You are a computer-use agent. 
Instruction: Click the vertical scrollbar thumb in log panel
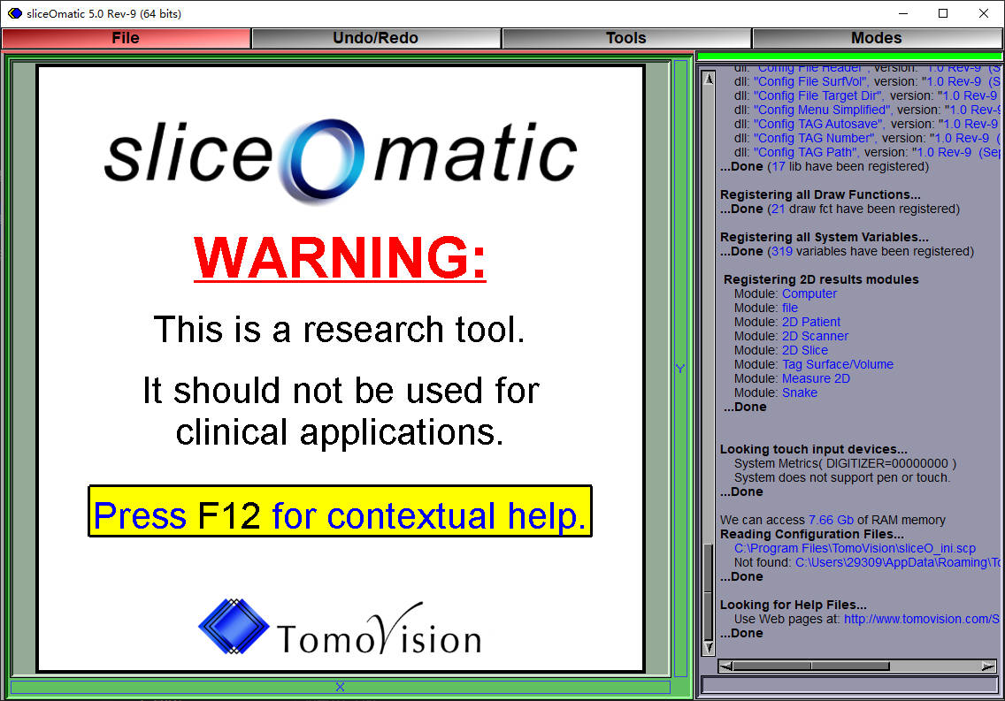click(709, 591)
